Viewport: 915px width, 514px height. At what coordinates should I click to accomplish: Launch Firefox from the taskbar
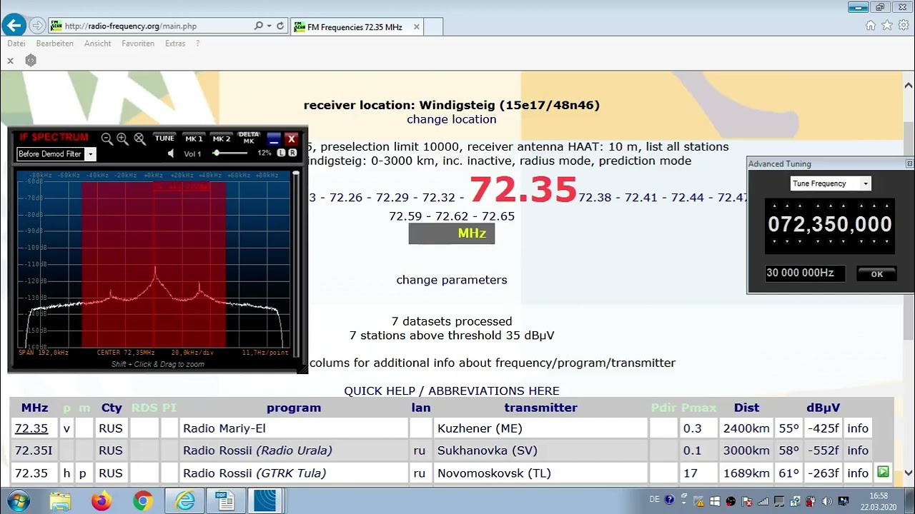coord(102,501)
